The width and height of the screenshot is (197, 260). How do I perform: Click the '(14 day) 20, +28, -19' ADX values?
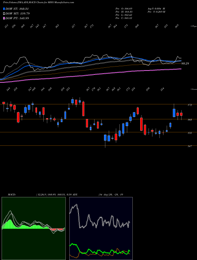coord(111,195)
